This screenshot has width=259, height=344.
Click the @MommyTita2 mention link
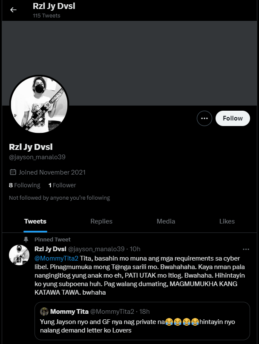[56, 258]
